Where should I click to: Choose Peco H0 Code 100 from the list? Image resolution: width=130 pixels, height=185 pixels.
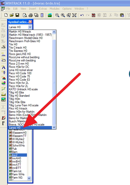click(20, 73)
